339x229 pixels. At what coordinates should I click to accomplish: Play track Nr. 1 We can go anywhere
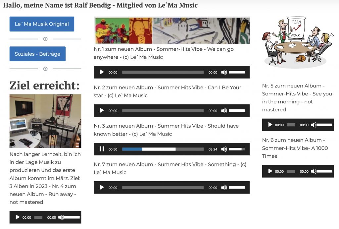(x=102, y=72)
